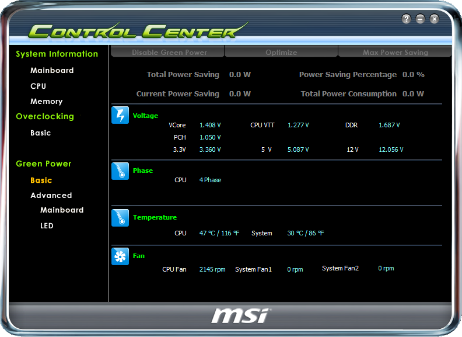Open the CPU information page
This screenshot has width=462, height=337.
pyautogui.click(x=38, y=86)
